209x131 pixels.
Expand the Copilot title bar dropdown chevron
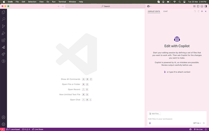[x=150, y=6]
